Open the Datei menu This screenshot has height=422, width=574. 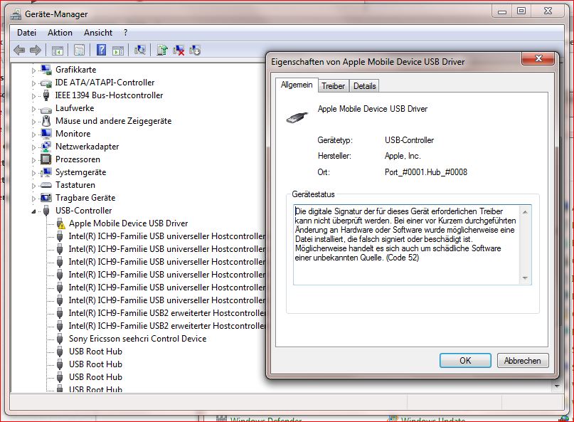(27, 33)
